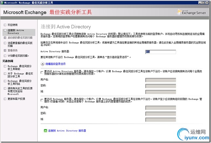The height and width of the screenshot is (143, 211).
Task: Open feedback link 请将有关此工具的反馈 to Microsoft
Action: coord(20,91)
